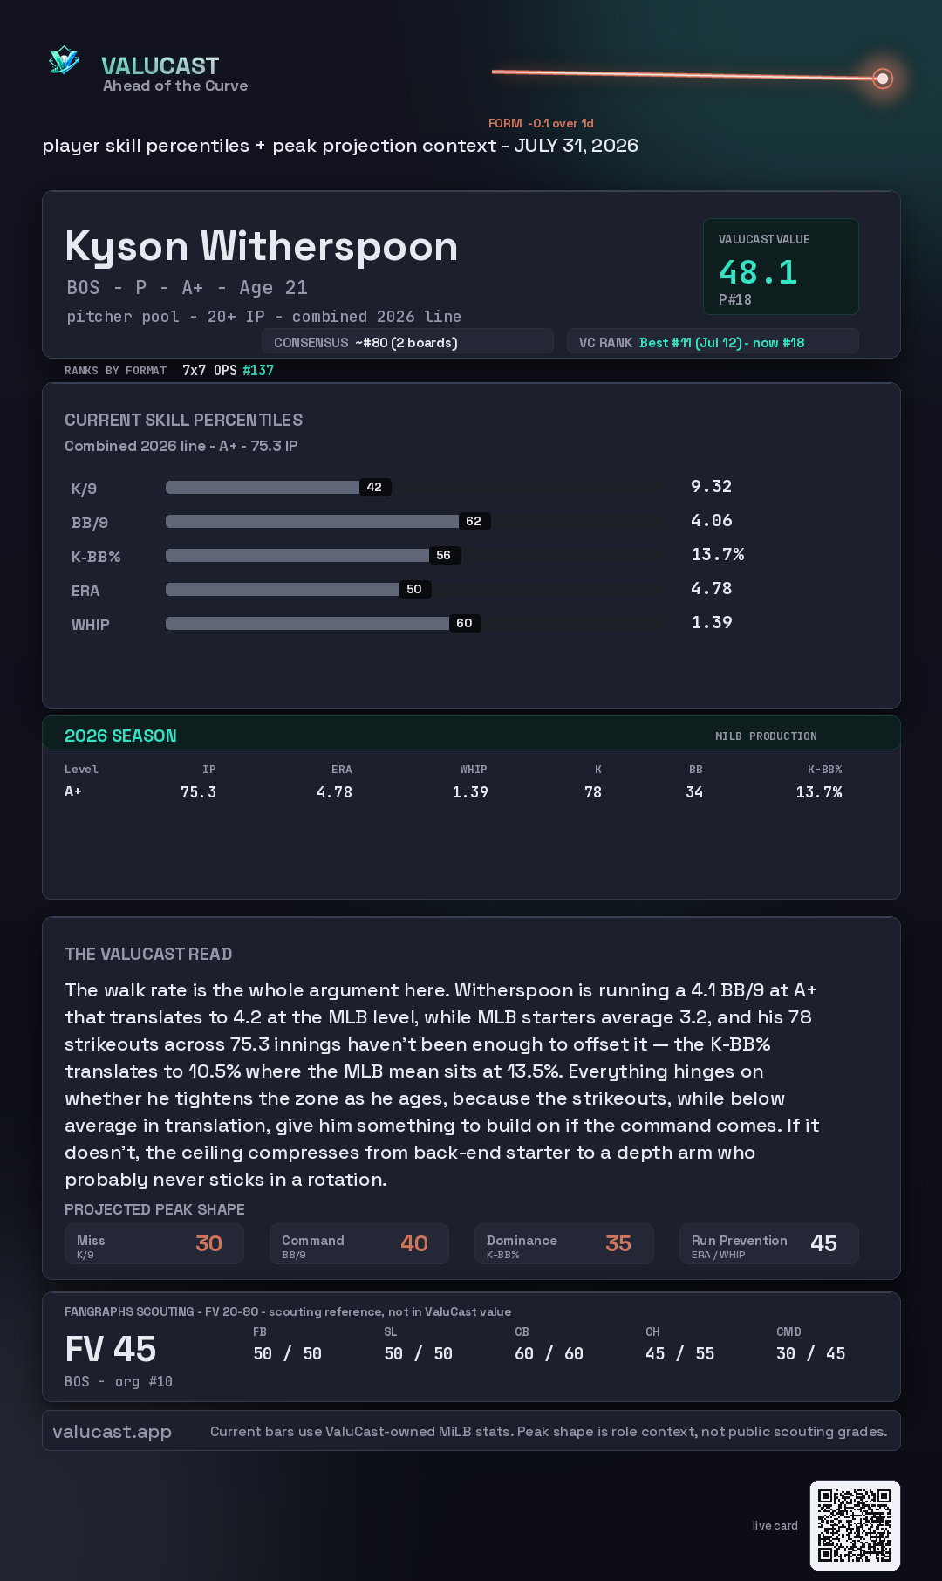Click the Miss K/9 peak shape tile

(x=154, y=1244)
